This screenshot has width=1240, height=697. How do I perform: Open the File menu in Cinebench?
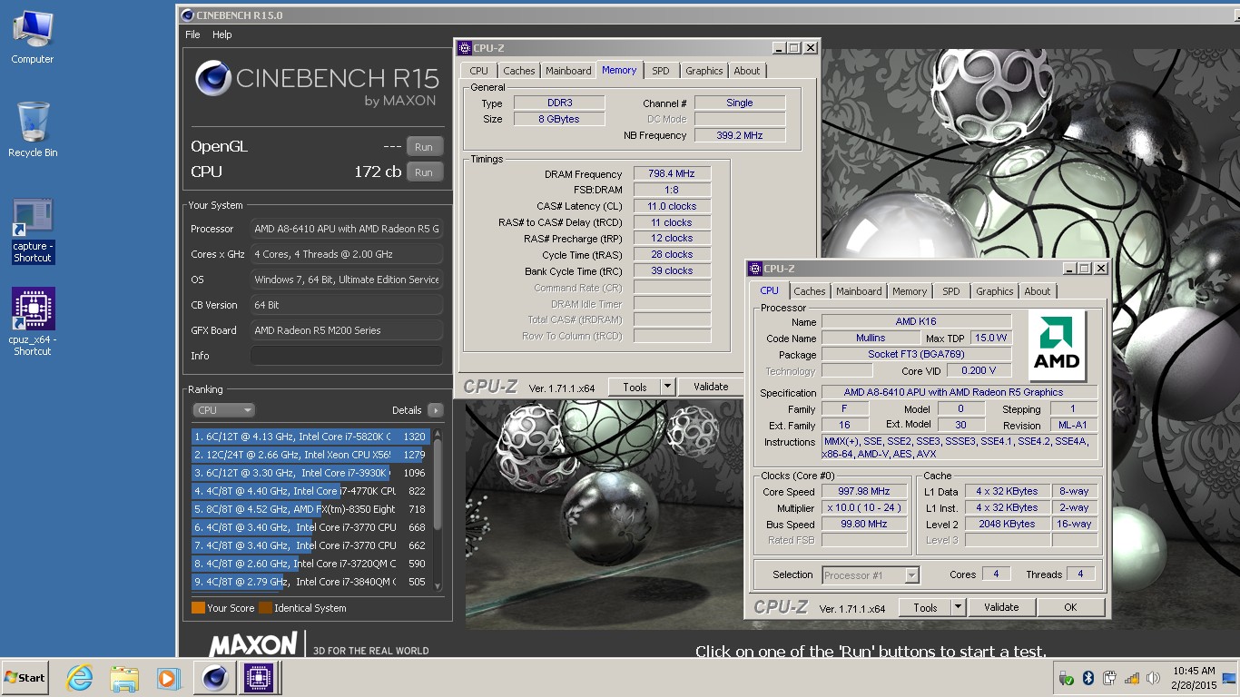pos(192,34)
